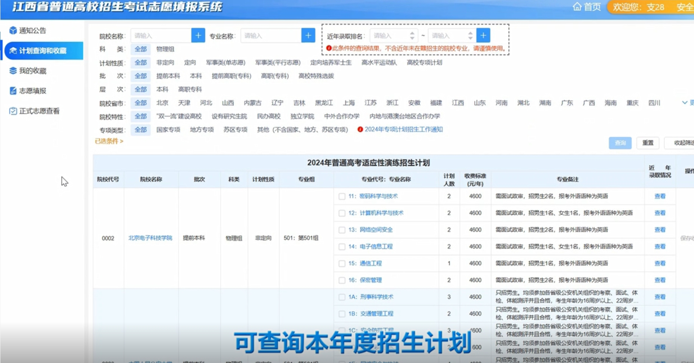
Task: Select 全部 in 科类 filter row
Action: point(141,49)
